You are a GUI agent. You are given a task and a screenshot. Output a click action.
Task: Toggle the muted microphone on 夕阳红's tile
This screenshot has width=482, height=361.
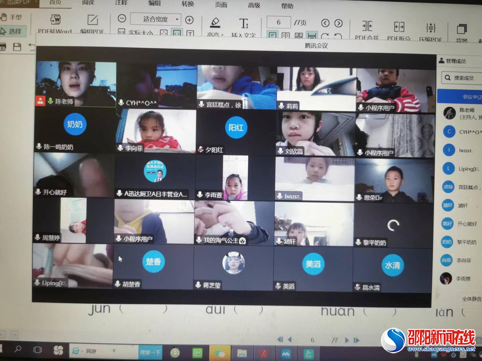pyautogui.click(x=201, y=149)
